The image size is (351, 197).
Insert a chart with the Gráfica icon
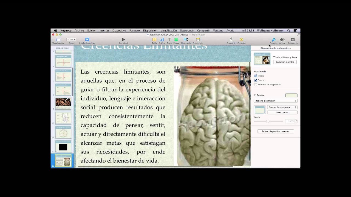click(x=162, y=40)
